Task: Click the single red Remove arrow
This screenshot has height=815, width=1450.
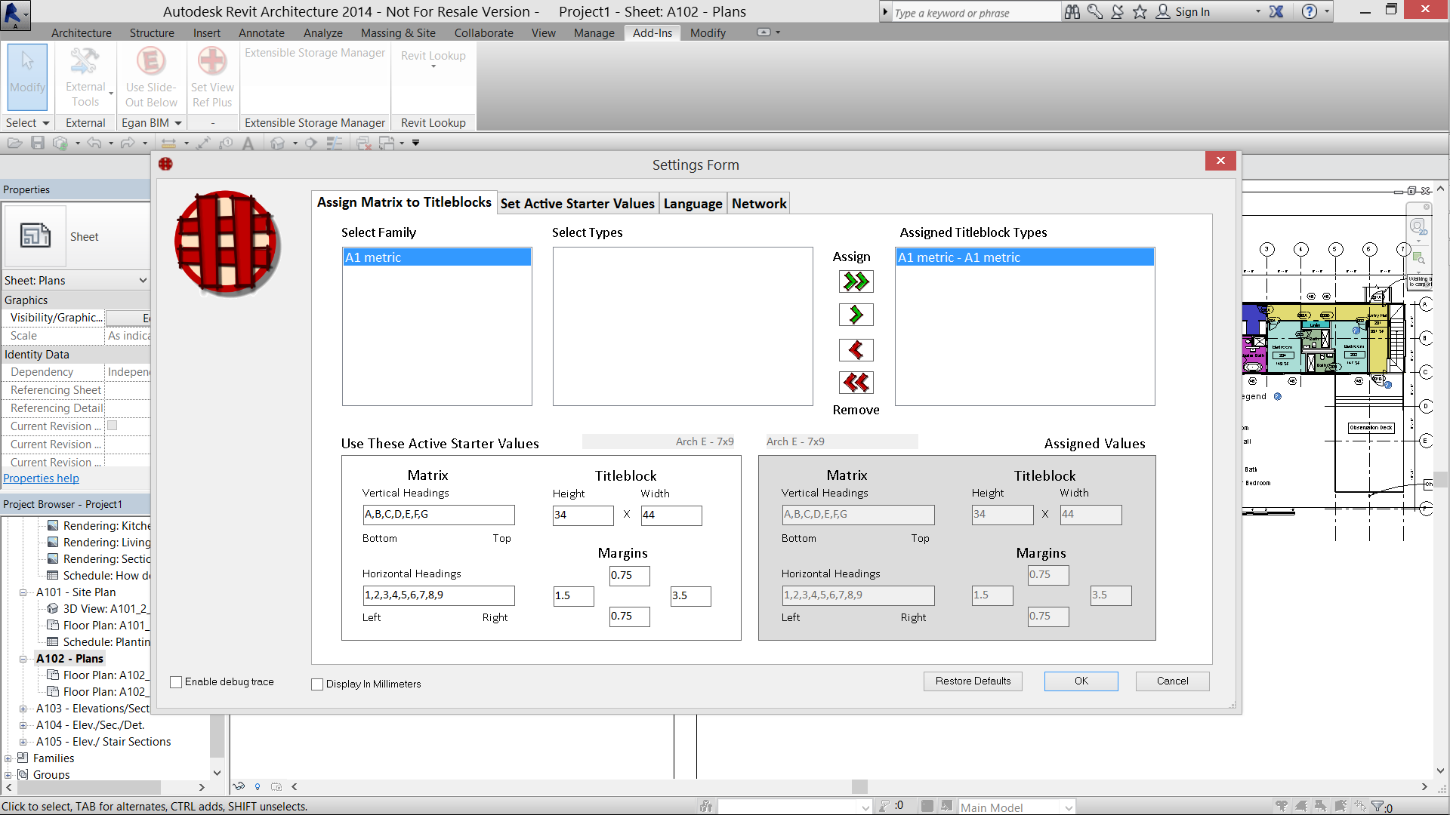Action: pyautogui.click(x=856, y=350)
